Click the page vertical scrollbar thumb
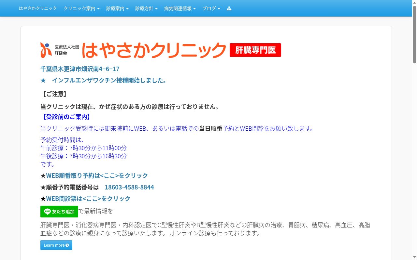 coord(414,34)
